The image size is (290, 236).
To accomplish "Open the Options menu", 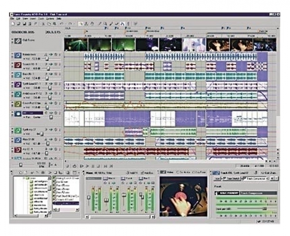I will pyautogui.click(x=50, y=18).
